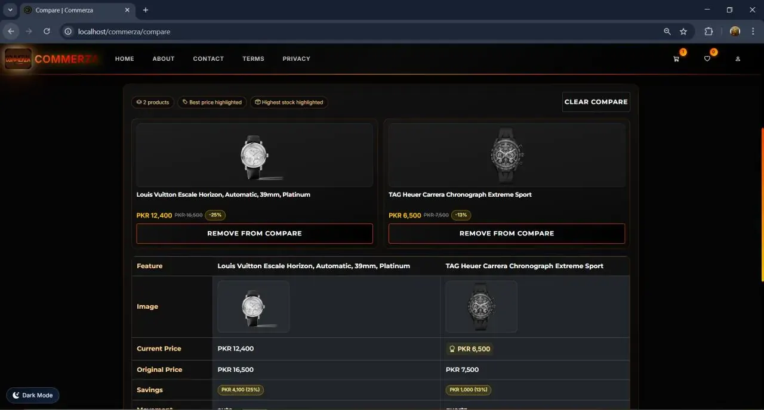Screen dimensions: 764x410
Task: Open the CONTACT page
Action: coord(208,59)
